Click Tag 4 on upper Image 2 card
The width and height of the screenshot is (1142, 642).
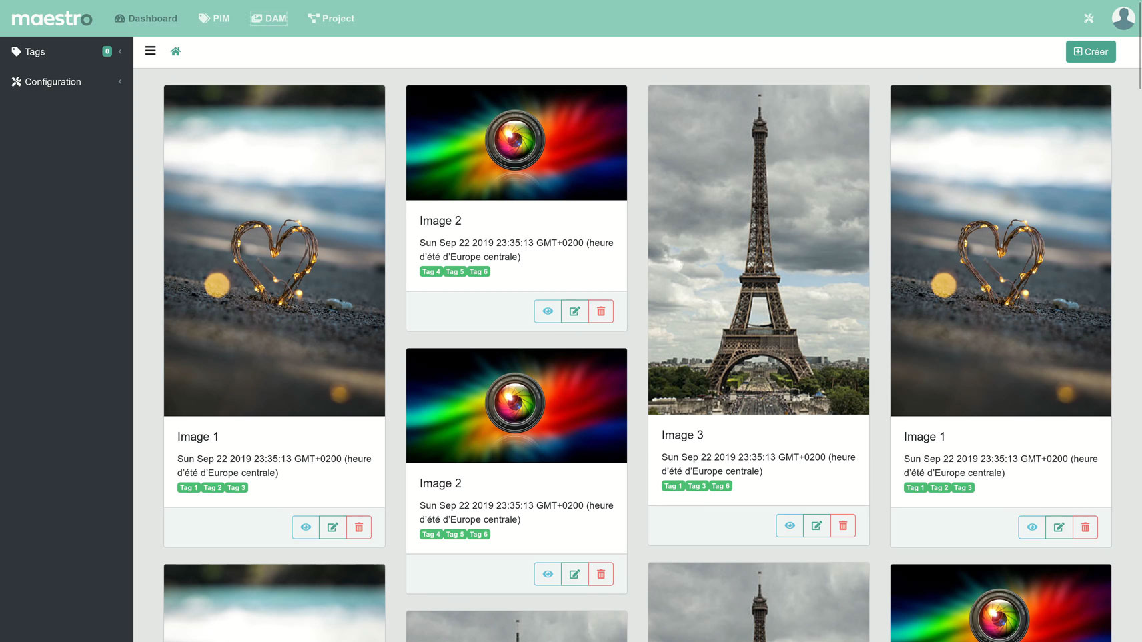[431, 271]
